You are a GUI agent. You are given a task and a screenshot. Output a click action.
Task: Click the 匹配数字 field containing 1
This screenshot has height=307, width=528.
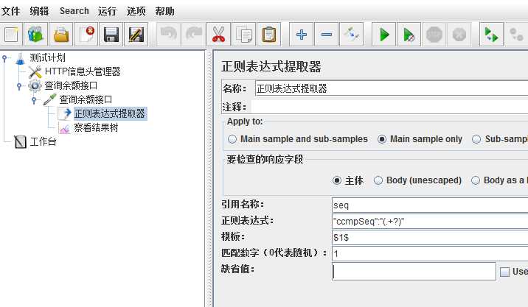point(430,253)
